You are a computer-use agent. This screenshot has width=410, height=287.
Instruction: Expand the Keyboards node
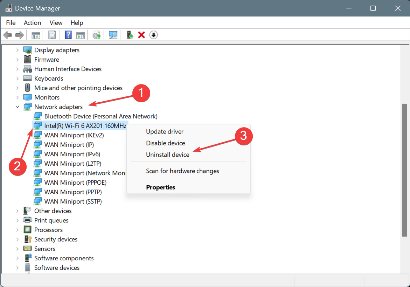pyautogui.click(x=17, y=78)
